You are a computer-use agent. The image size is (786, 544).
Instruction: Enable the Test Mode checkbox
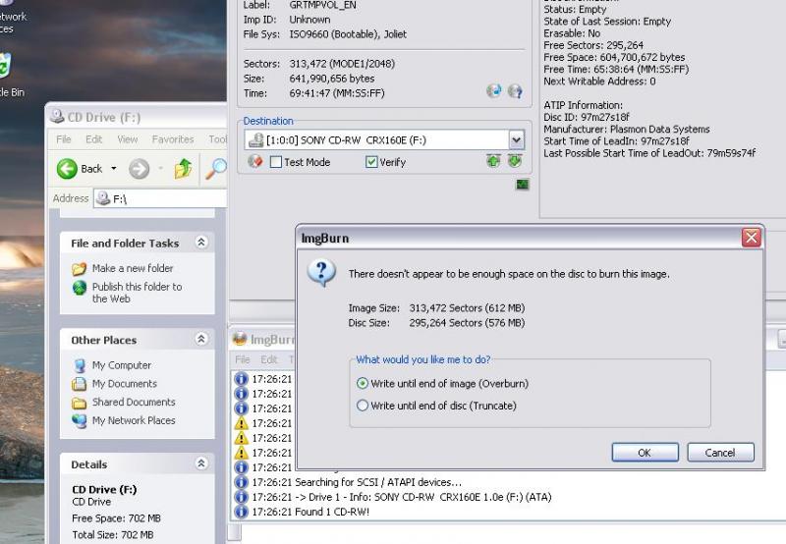pos(276,162)
